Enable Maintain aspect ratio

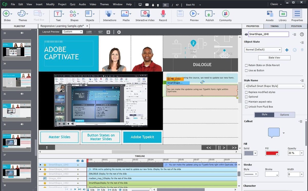tap(246, 102)
